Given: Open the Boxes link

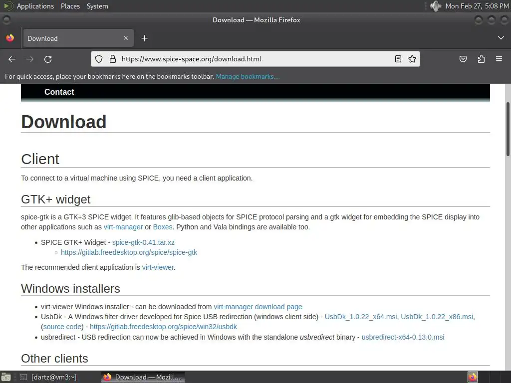Looking at the screenshot, I should [163, 227].
